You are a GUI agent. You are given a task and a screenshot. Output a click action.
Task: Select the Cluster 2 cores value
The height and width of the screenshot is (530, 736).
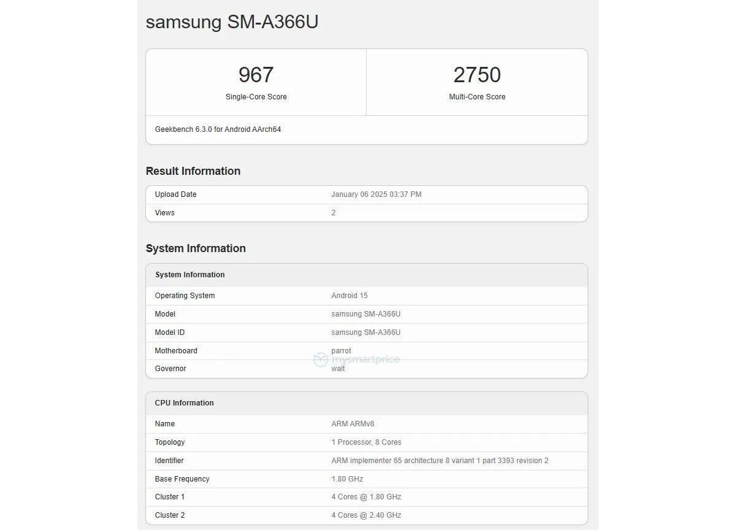[x=366, y=515]
